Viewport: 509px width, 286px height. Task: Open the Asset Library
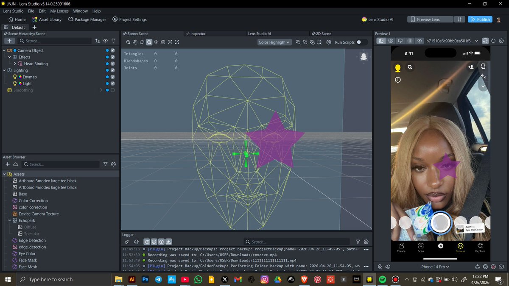pos(47,19)
